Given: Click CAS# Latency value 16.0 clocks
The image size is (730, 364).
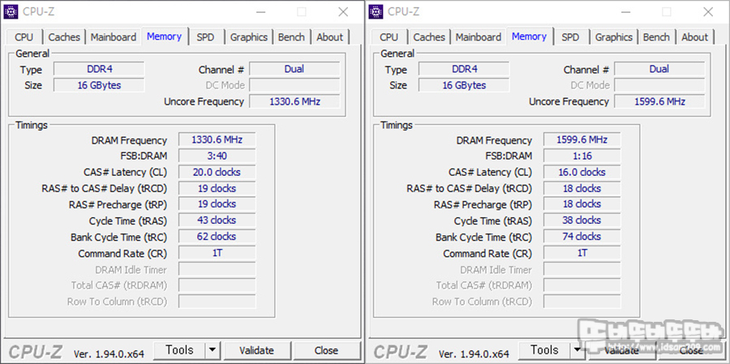Looking at the screenshot, I should tap(582, 172).
